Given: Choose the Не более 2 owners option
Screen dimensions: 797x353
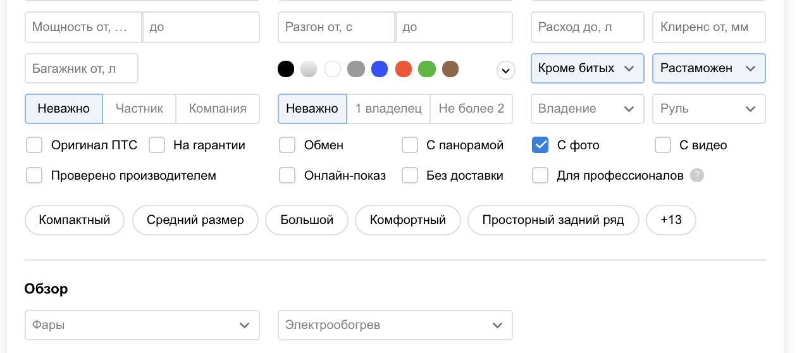Looking at the screenshot, I should [471, 109].
